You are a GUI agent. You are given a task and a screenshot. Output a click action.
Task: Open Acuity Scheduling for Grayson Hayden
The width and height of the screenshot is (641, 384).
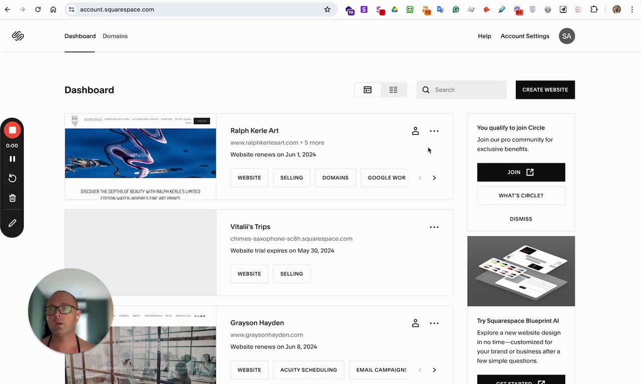point(308,370)
